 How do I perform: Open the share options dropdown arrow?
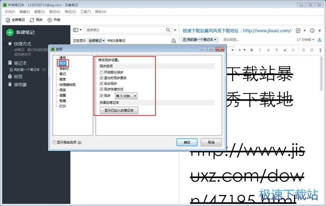point(305,31)
